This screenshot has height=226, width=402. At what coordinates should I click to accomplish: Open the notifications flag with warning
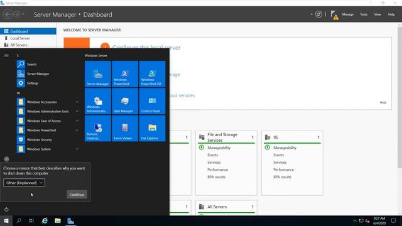[334, 15]
